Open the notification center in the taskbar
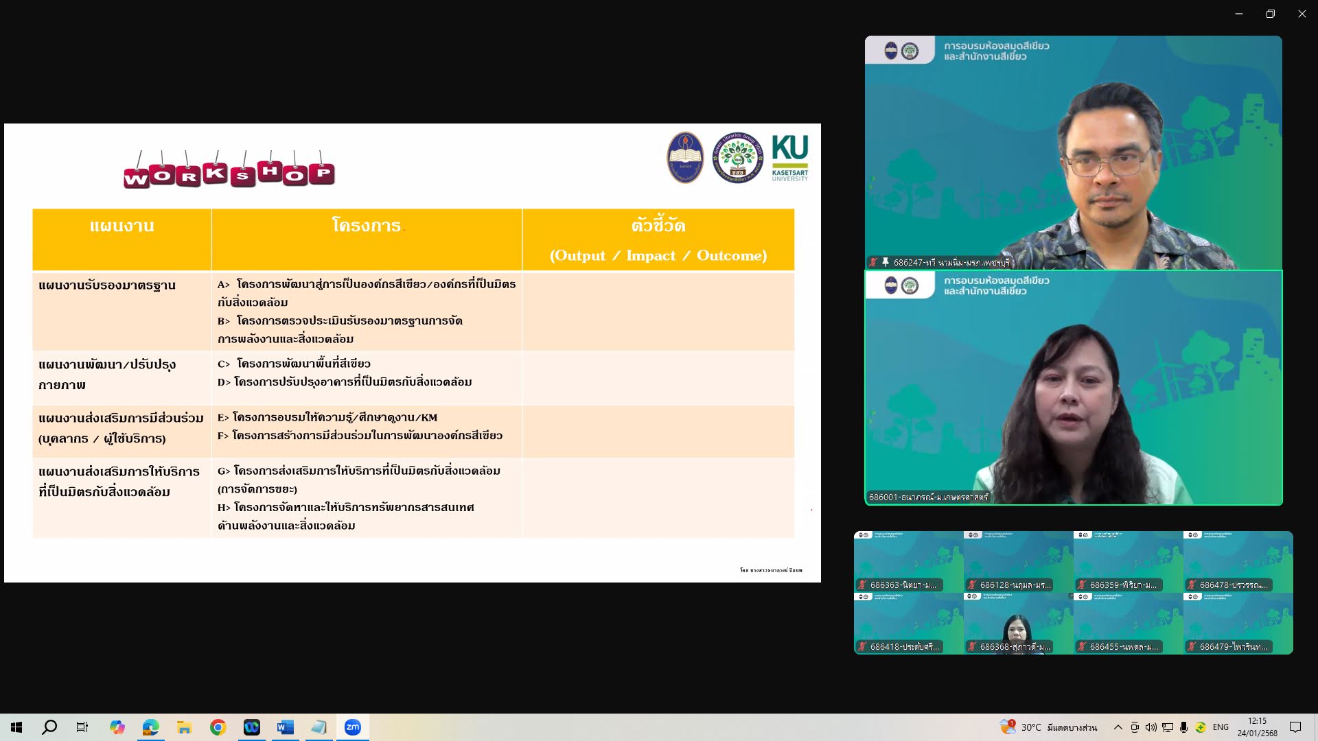Viewport: 1318px width, 741px height. point(1295,727)
